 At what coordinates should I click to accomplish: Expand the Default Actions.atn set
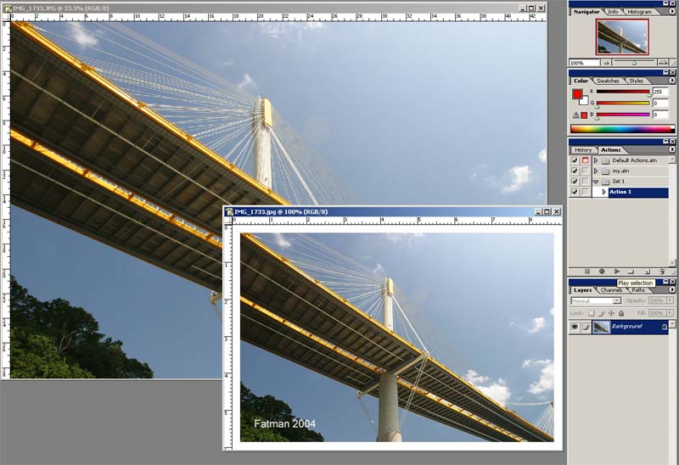[596, 160]
